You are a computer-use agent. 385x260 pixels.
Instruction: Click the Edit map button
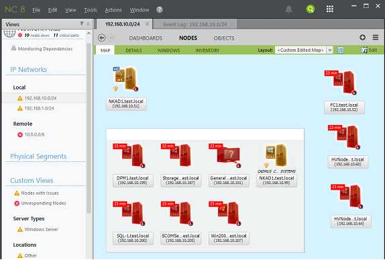click(x=369, y=50)
